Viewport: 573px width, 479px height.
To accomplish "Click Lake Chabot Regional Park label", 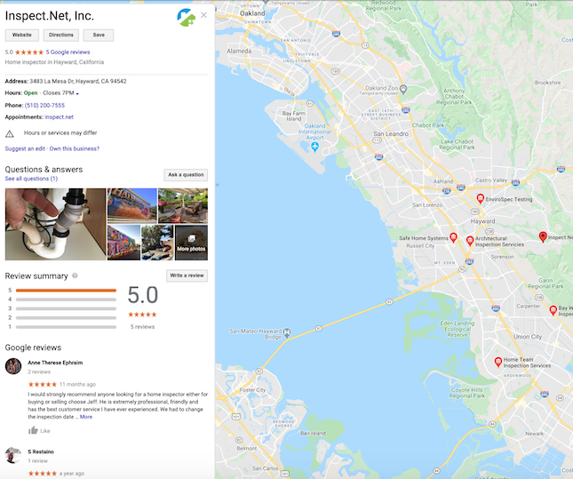I will tap(457, 145).
